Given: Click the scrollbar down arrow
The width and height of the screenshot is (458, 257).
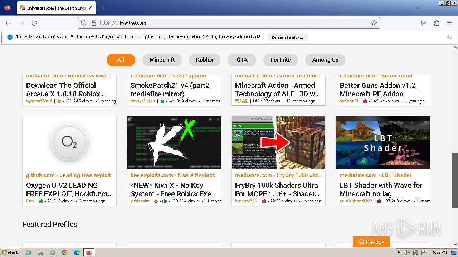Looking at the screenshot, I should point(455,245).
